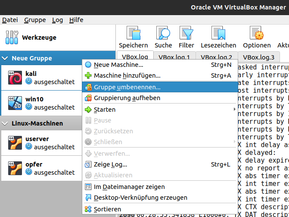Select Sortieren menu entry
This screenshot has height=217, width=289.
[x=160, y=209]
